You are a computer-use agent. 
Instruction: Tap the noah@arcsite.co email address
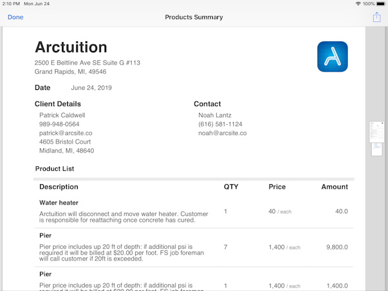pos(222,133)
